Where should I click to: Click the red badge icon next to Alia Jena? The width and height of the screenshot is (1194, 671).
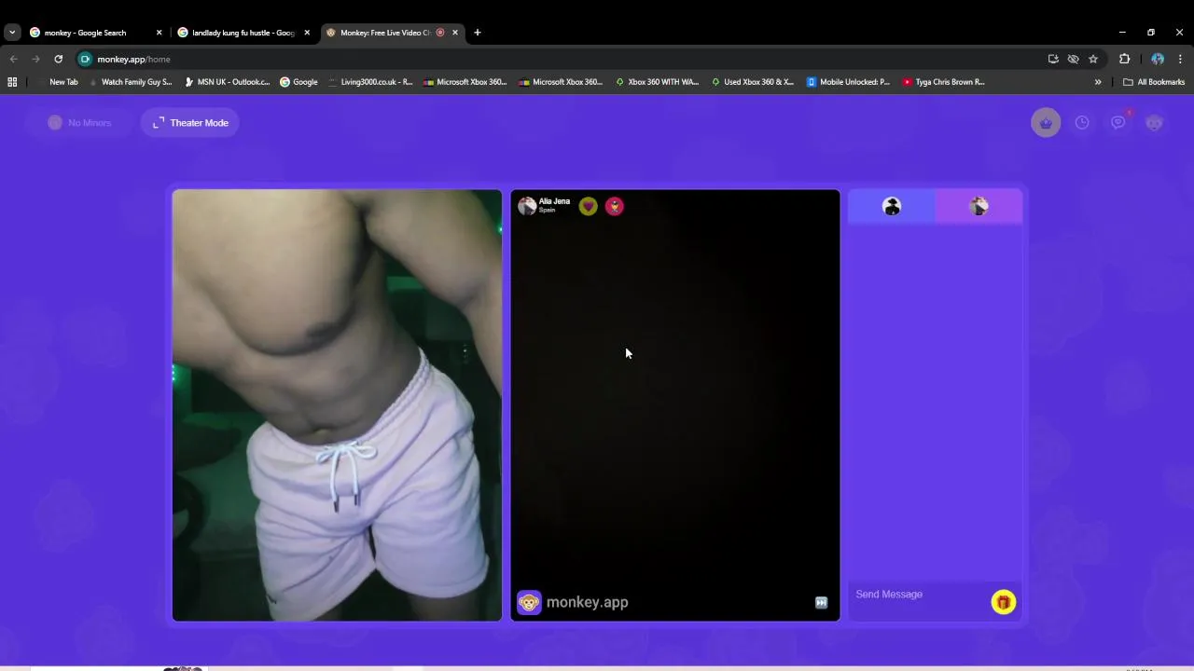[x=614, y=207]
